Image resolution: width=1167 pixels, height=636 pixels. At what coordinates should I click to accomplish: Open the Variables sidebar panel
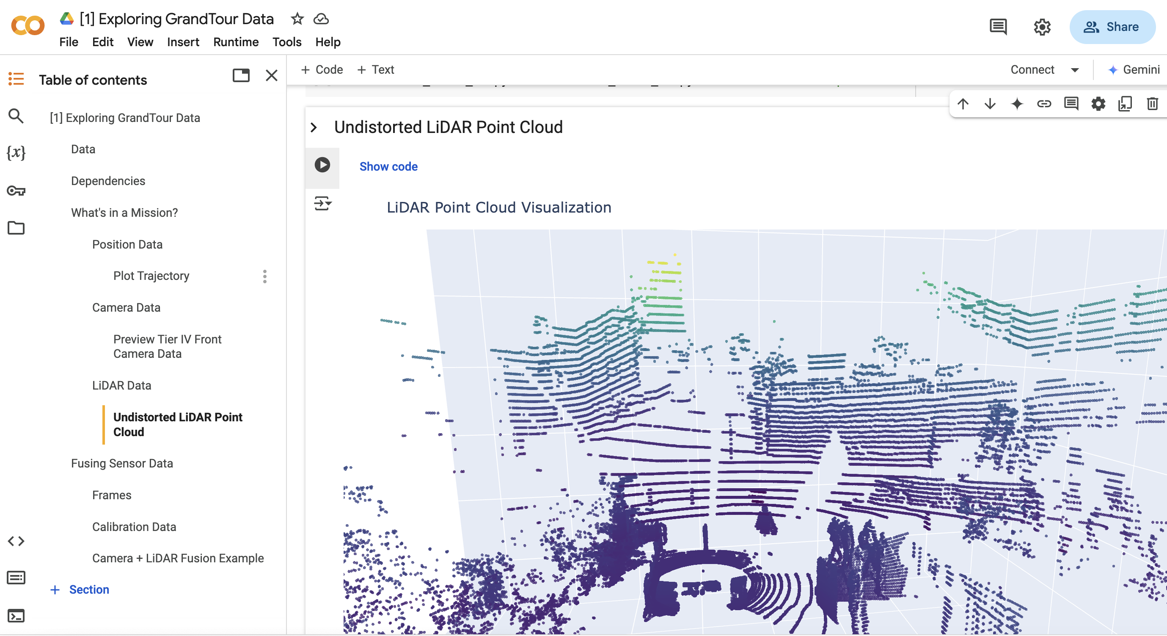(16, 152)
